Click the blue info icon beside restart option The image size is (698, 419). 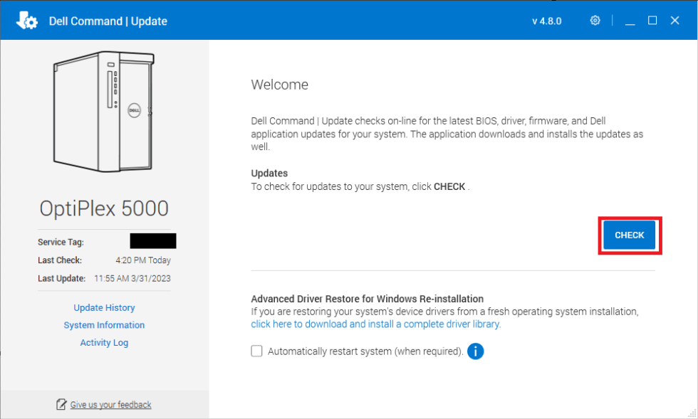476,351
